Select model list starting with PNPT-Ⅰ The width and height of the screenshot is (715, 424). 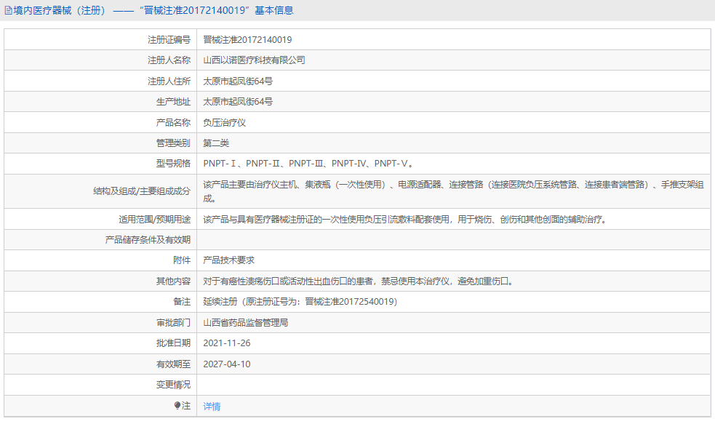tap(308, 163)
